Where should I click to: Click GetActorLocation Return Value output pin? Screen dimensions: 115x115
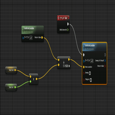pyautogui.click(x=42, y=37)
